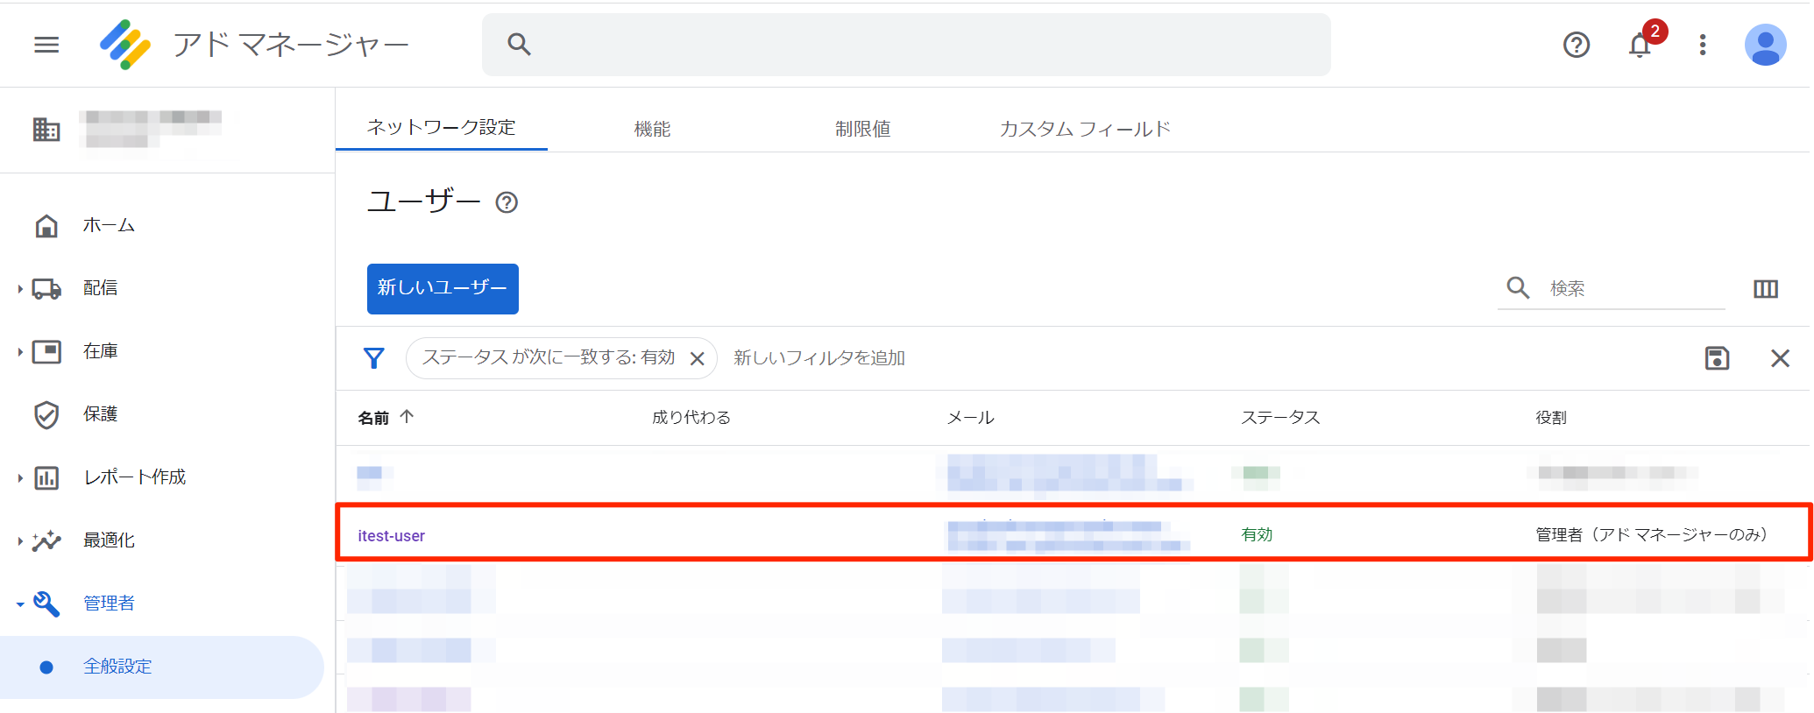
Task: Clear all filters with X icon
Action: pyautogui.click(x=1780, y=358)
